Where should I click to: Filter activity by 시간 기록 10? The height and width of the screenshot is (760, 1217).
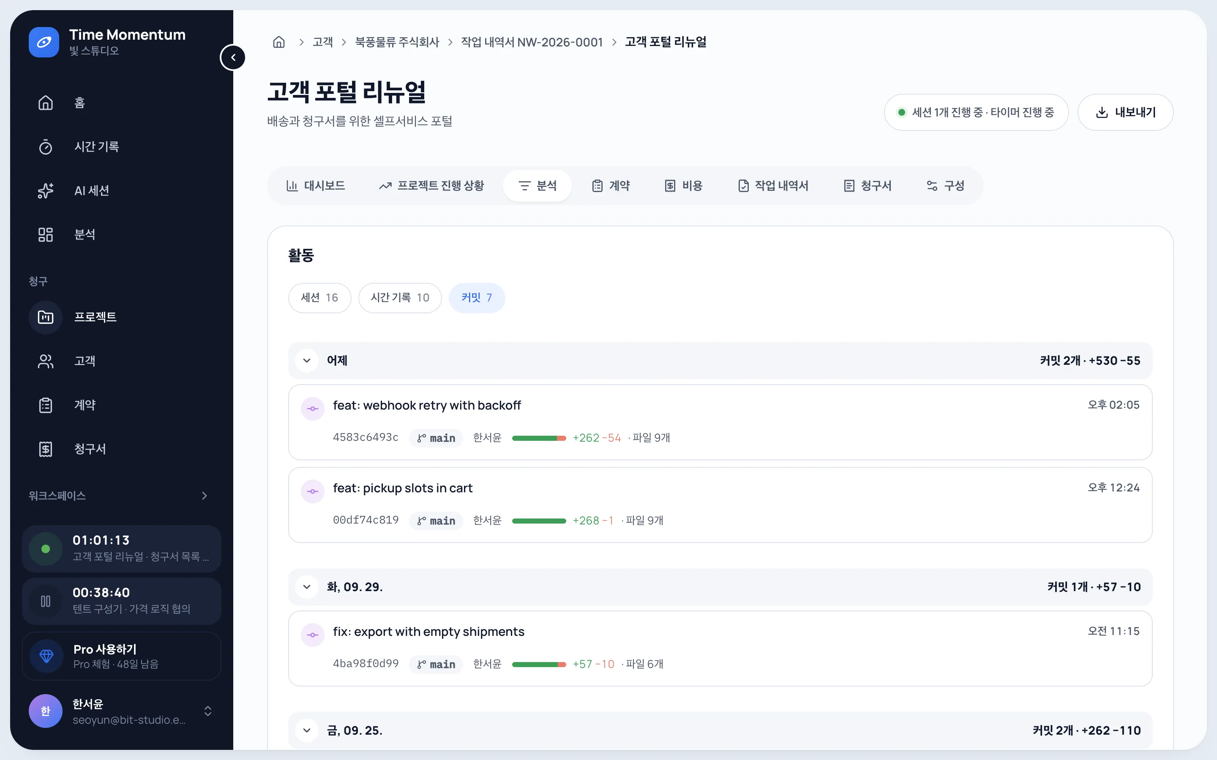tap(400, 298)
